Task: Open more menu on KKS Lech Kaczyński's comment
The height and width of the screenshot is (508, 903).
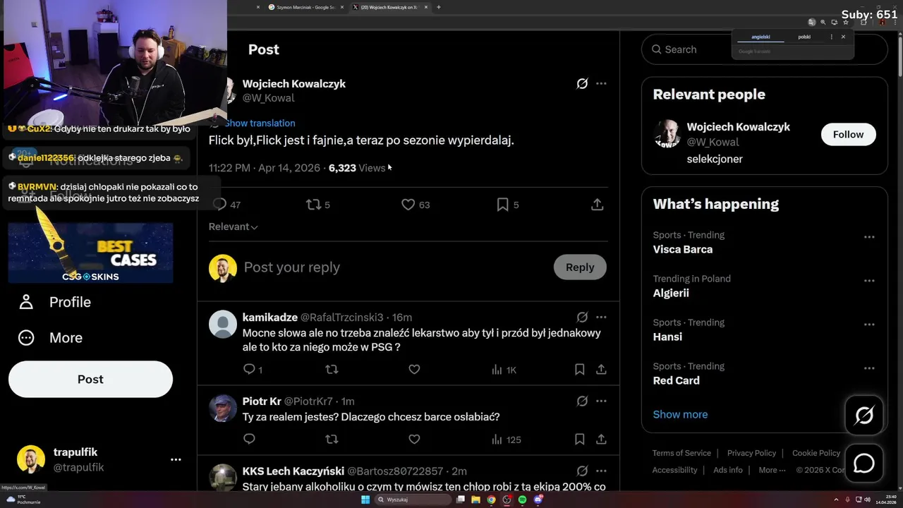Action: [x=601, y=471]
